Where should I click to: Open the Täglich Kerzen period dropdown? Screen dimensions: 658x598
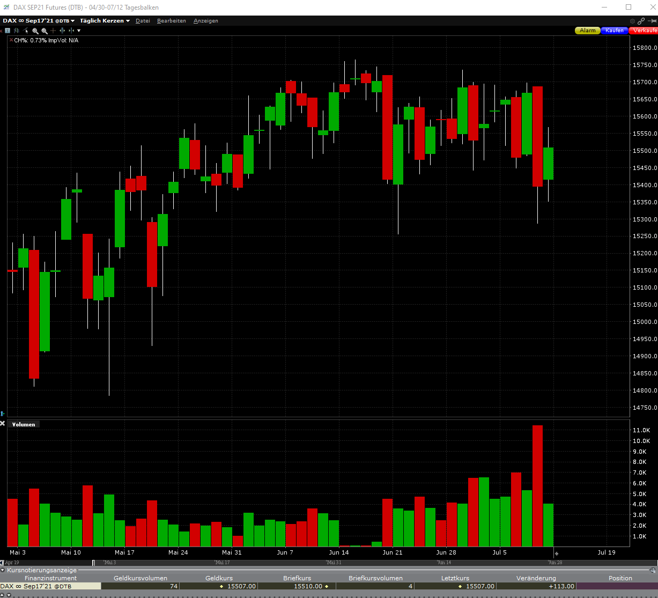tap(105, 21)
